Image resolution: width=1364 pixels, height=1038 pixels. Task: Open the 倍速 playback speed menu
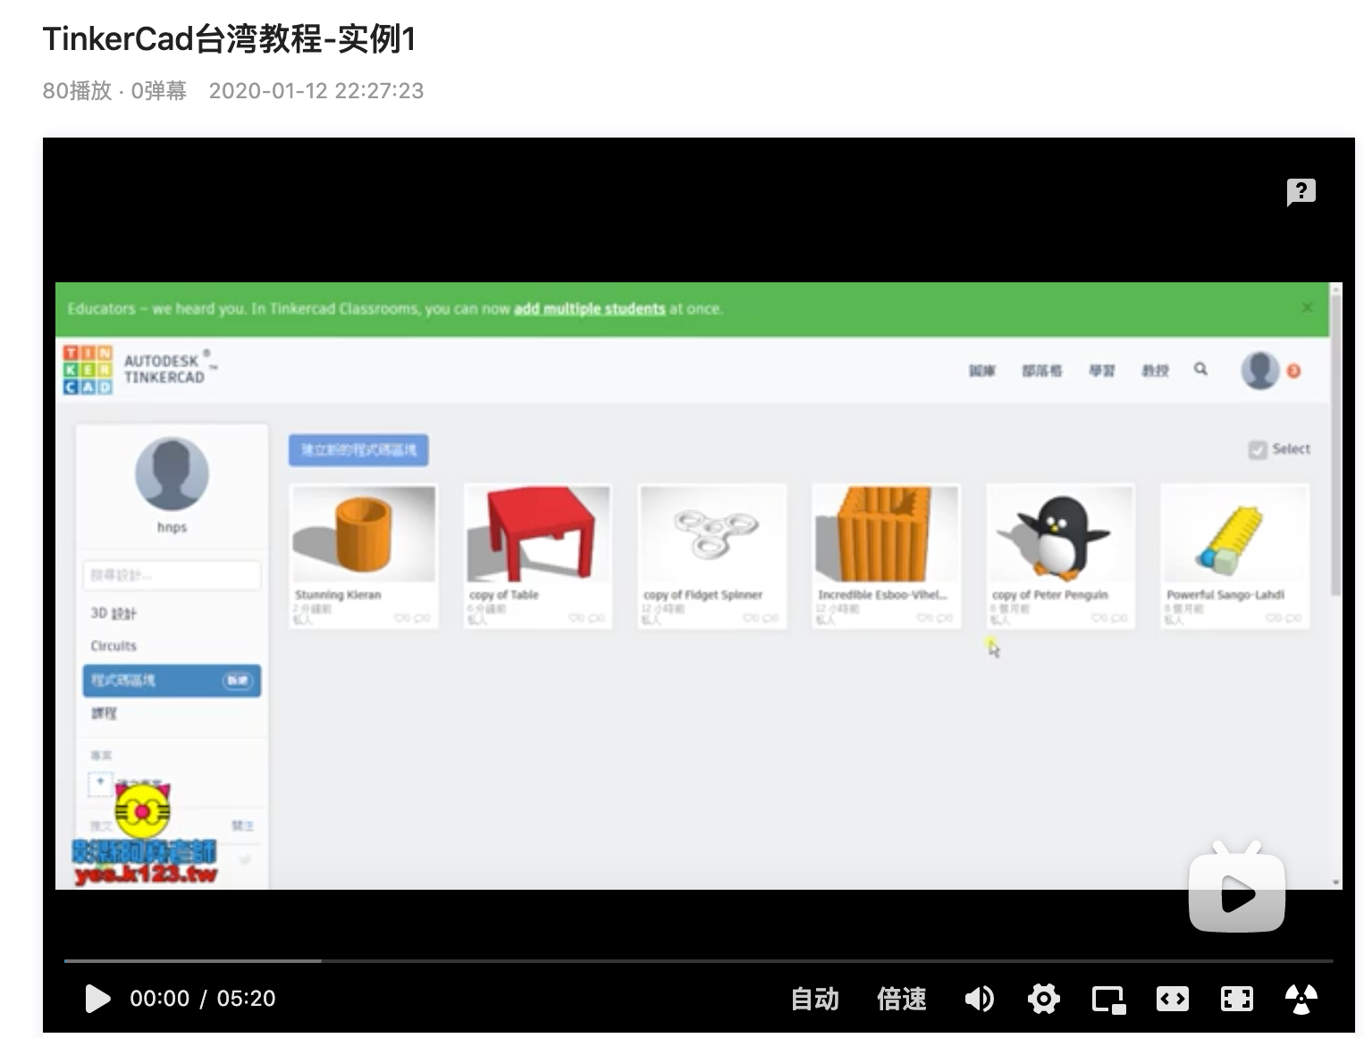[901, 999]
